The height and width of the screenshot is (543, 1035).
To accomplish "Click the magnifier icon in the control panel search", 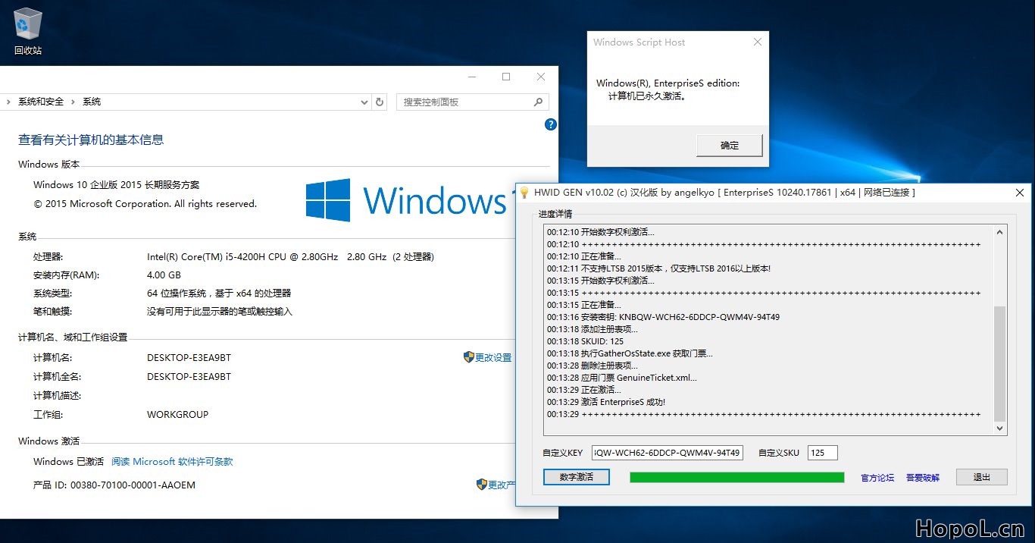I will click(x=539, y=102).
